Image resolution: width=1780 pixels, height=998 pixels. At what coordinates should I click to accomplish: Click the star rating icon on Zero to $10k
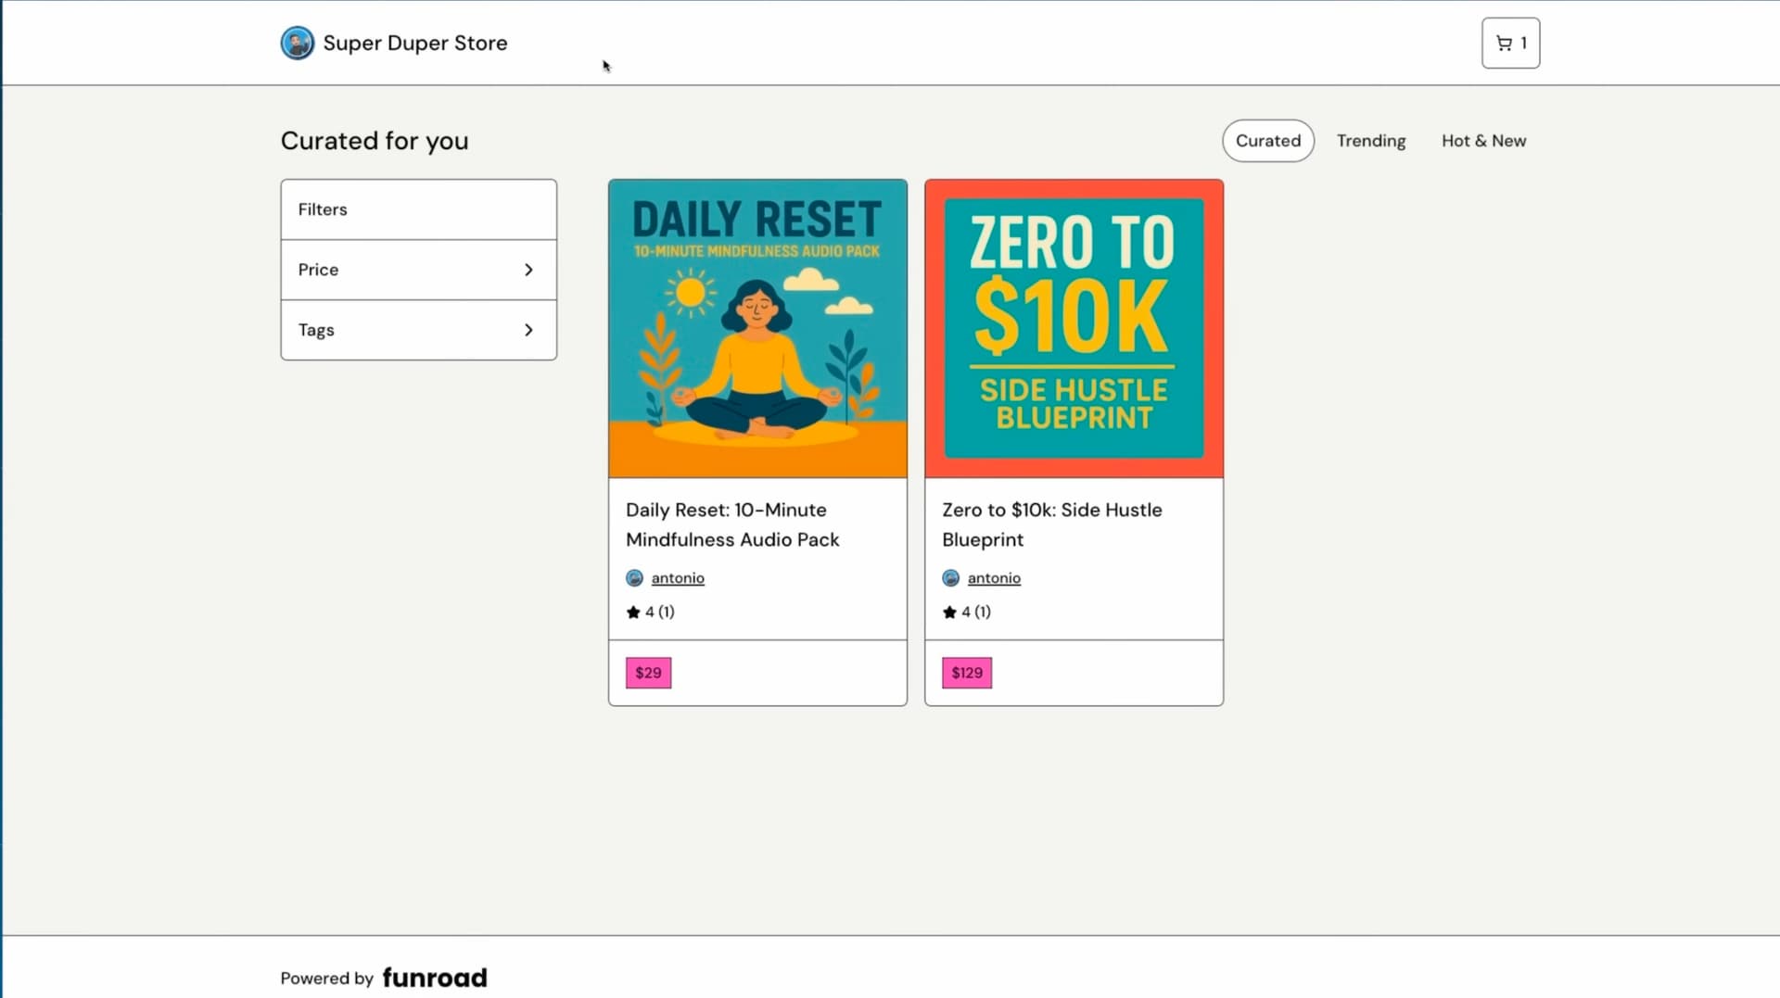click(949, 612)
